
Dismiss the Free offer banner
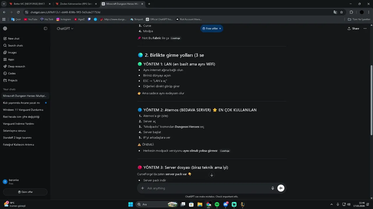(x=220, y=28)
